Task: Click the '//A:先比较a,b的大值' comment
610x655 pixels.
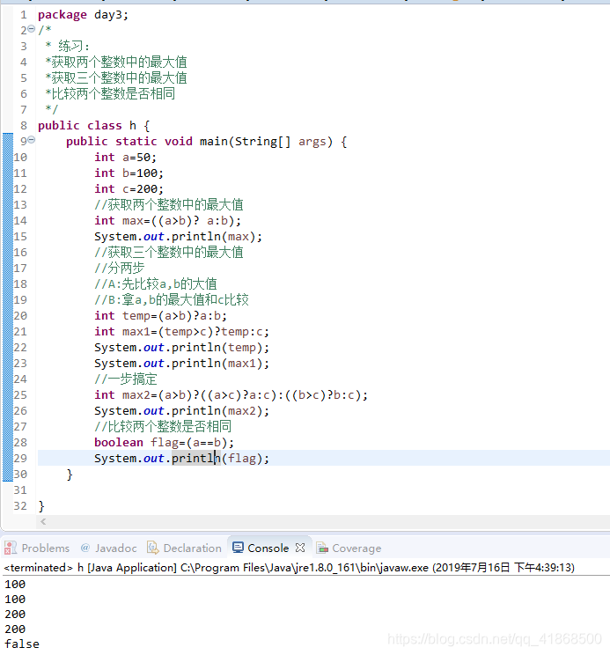Action: click(x=156, y=284)
